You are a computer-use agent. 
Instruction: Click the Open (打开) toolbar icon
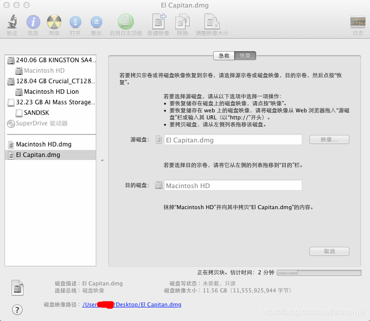pyautogui.click(x=75, y=22)
